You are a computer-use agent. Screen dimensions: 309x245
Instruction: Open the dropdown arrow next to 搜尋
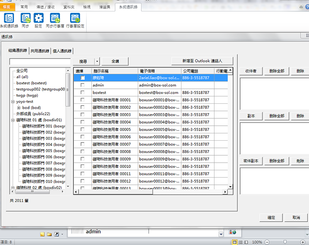[97, 62]
